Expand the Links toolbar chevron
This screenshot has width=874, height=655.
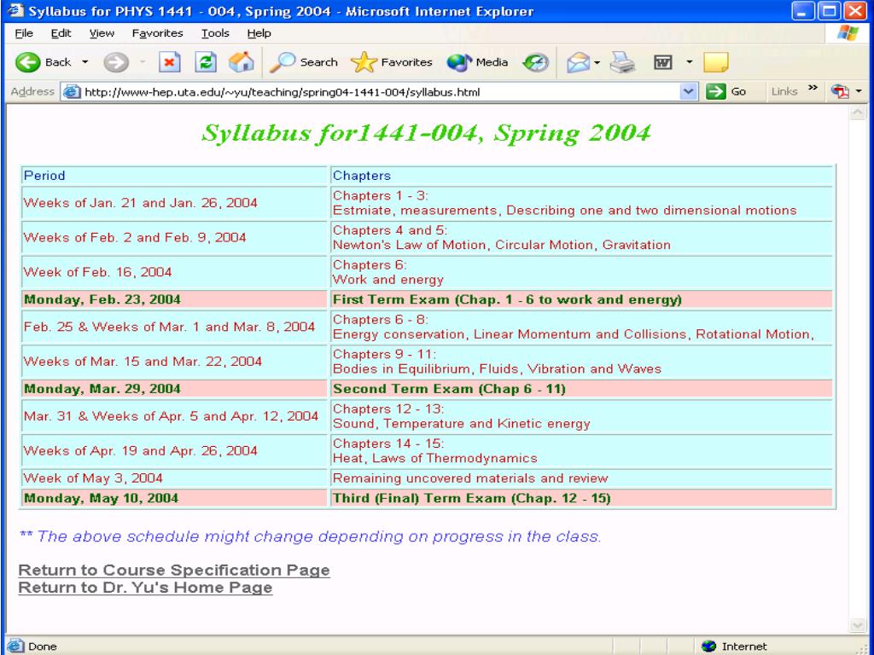[x=813, y=88]
